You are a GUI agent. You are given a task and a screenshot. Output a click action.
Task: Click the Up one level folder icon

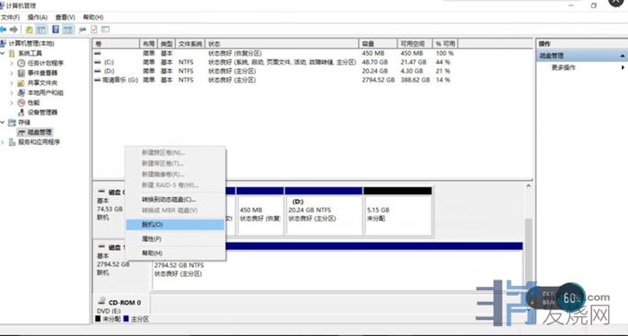(x=29, y=30)
